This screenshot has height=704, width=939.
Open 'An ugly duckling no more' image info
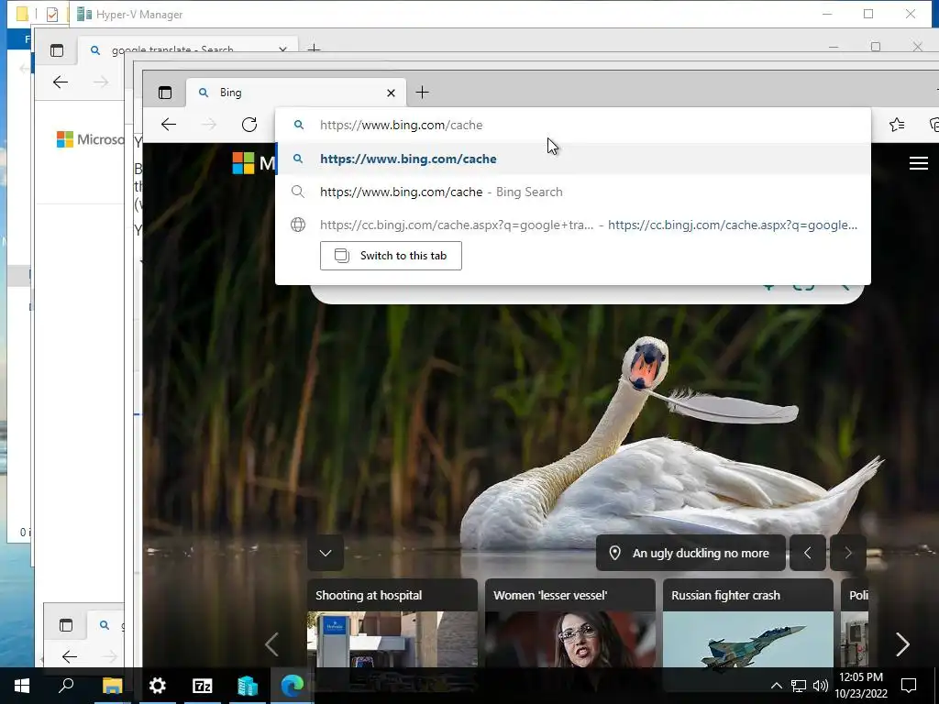click(690, 553)
